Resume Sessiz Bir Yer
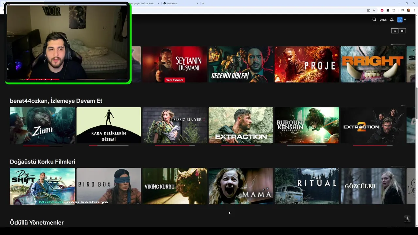This screenshot has height=235, width=418. click(175, 125)
